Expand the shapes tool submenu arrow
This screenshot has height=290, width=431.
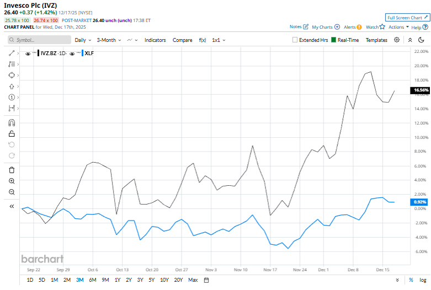(x=18, y=75)
